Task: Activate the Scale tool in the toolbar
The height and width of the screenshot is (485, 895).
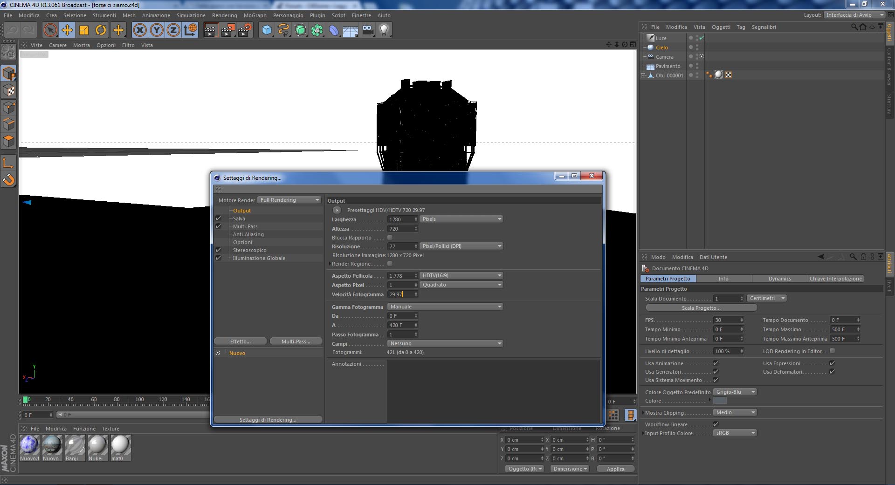Action: click(x=84, y=30)
